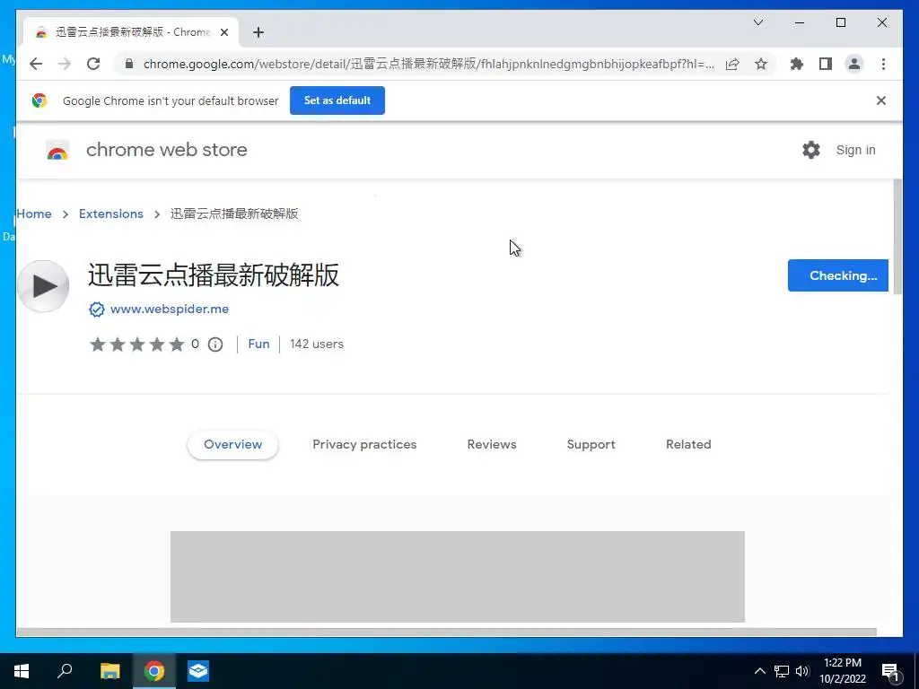
Task: Toggle the Chrome side panel
Action: click(x=826, y=64)
